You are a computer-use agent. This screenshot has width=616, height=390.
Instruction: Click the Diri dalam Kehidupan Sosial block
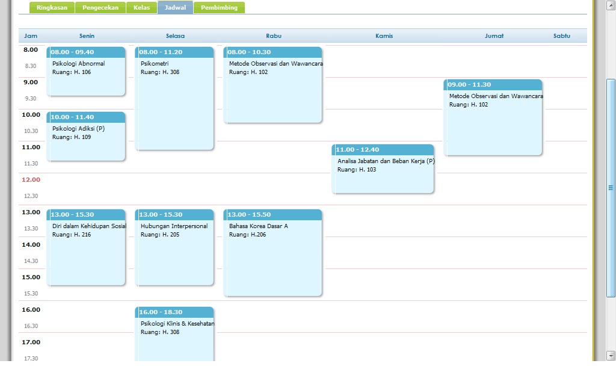tap(86, 247)
